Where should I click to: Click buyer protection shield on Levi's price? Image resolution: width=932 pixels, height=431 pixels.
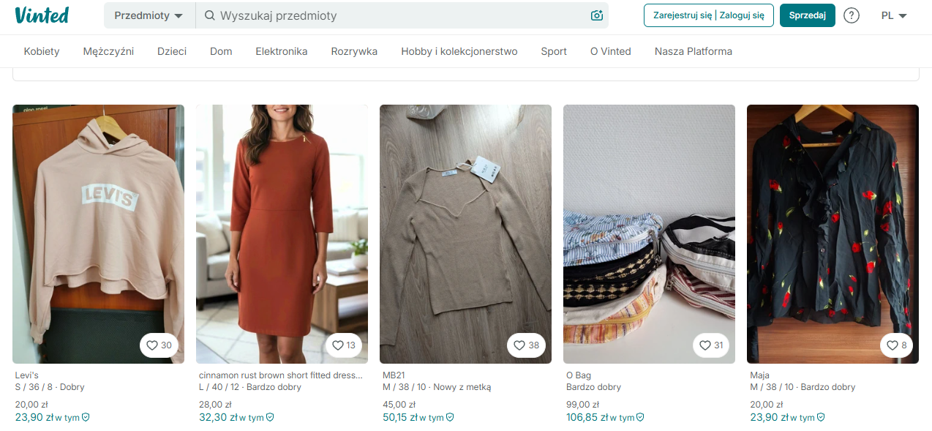coord(86,417)
